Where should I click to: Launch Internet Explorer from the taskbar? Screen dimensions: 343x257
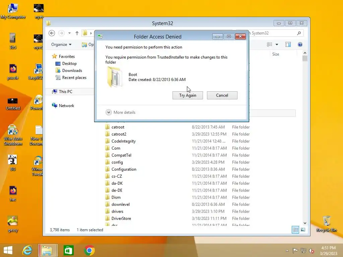pyautogui.click(x=27, y=250)
